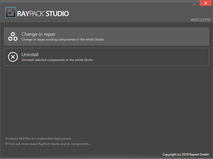Click the welcome page label
Screen dimensions: 213x159
coord(200,20)
